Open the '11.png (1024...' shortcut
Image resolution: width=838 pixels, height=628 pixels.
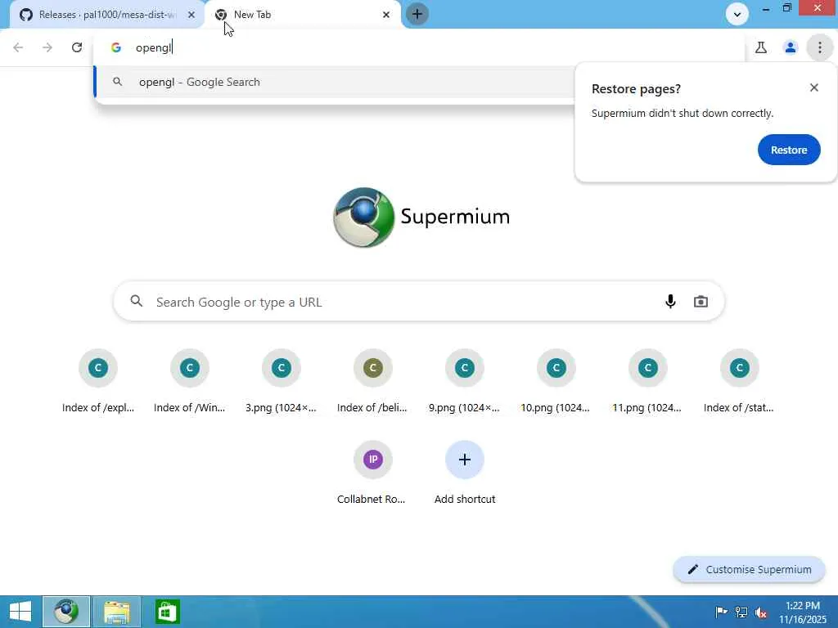coord(648,380)
